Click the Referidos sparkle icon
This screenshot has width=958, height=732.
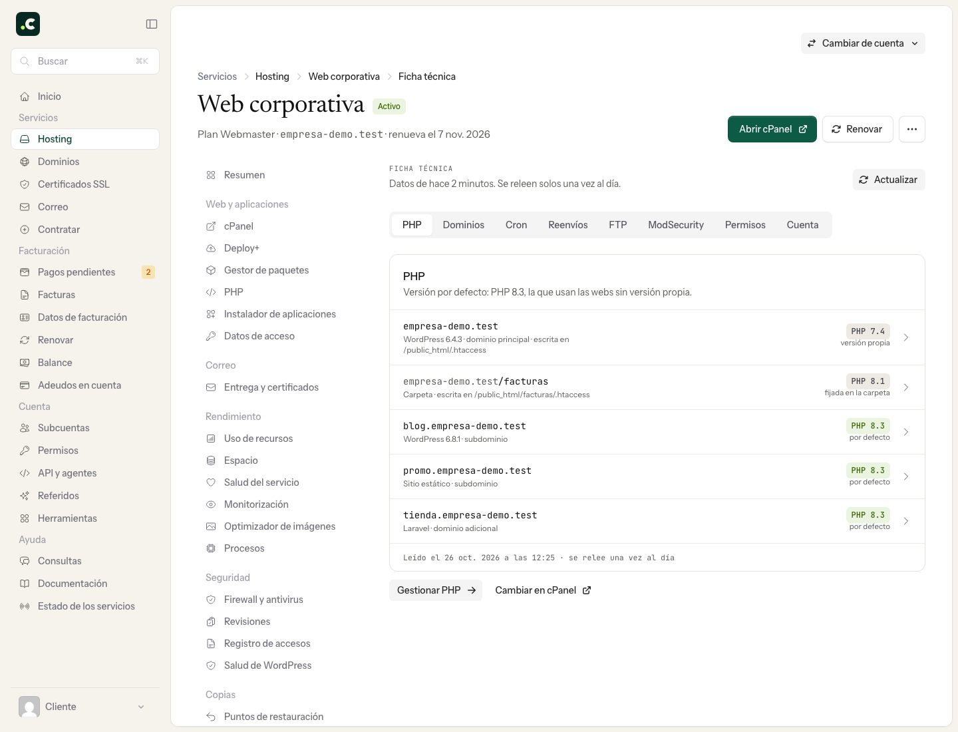point(25,496)
